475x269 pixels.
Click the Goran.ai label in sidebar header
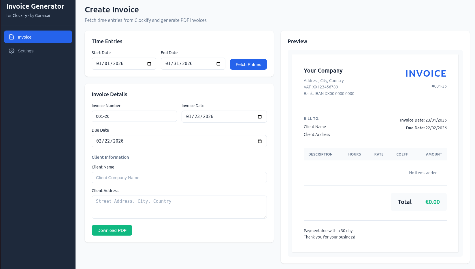coord(42,16)
